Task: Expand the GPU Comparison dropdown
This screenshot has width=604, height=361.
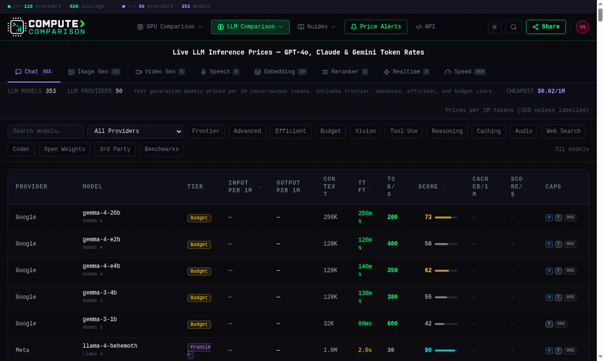Action: [x=170, y=27]
